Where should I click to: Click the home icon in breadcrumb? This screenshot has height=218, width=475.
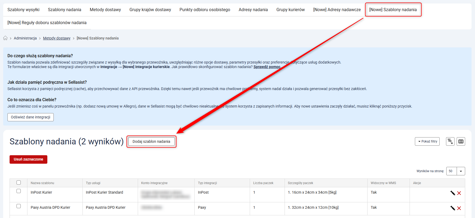5,38
